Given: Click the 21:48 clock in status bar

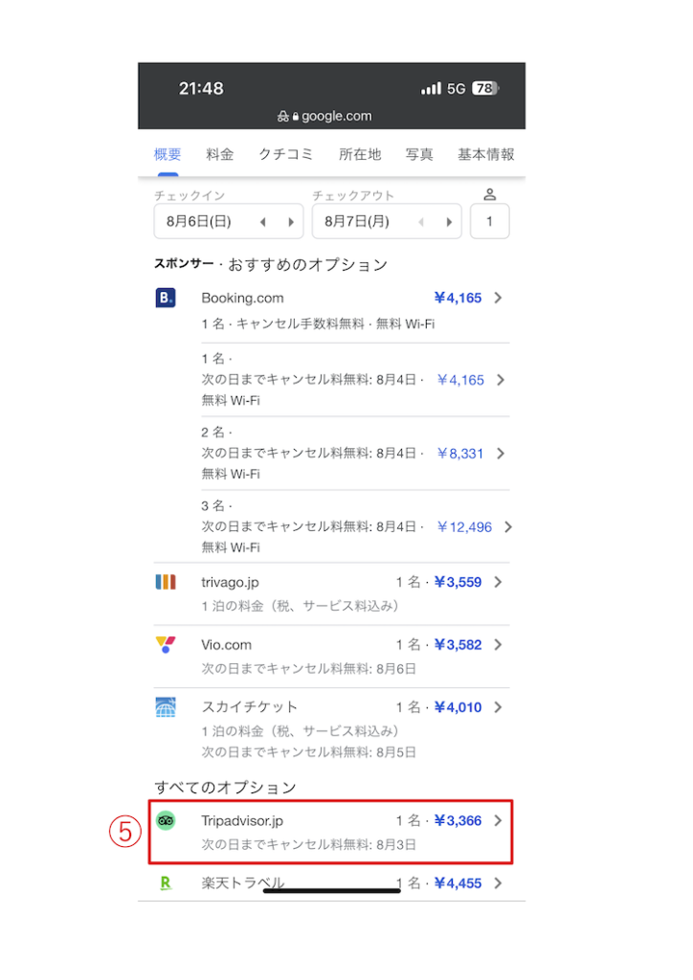Looking at the screenshot, I should [201, 89].
